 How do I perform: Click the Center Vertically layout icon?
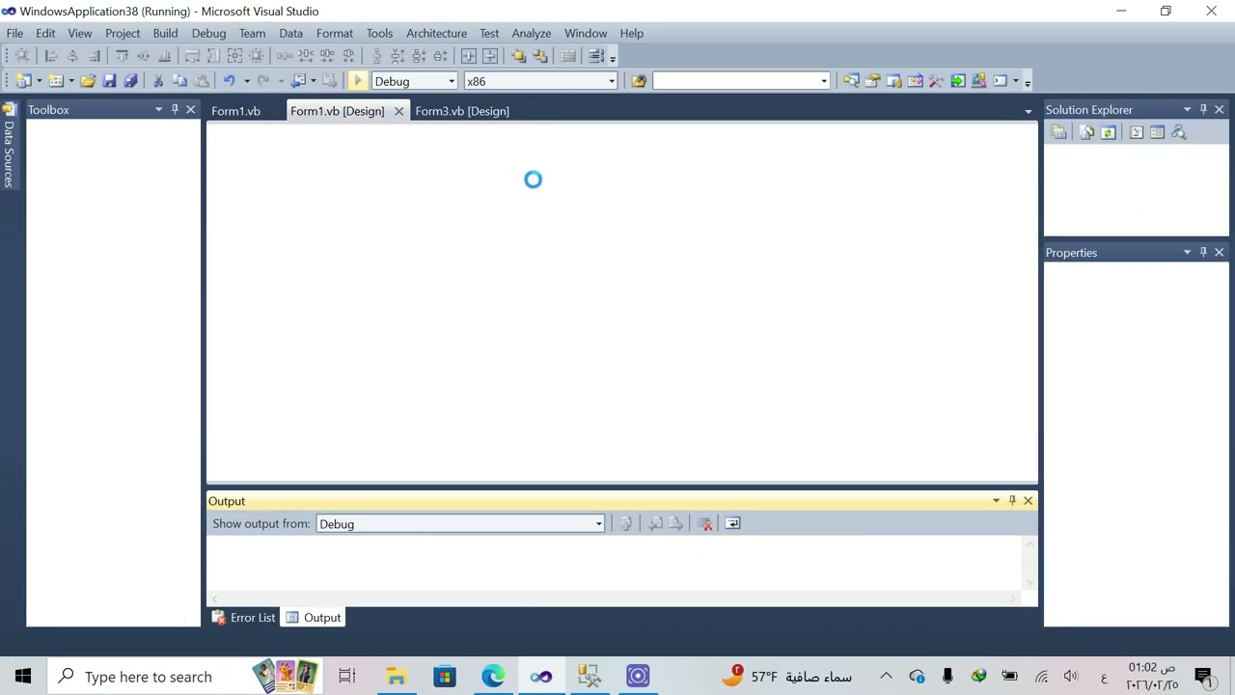[x=490, y=56]
